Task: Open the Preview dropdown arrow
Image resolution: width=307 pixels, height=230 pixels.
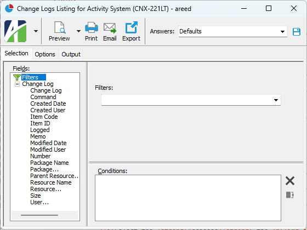Action: [x=78, y=31]
